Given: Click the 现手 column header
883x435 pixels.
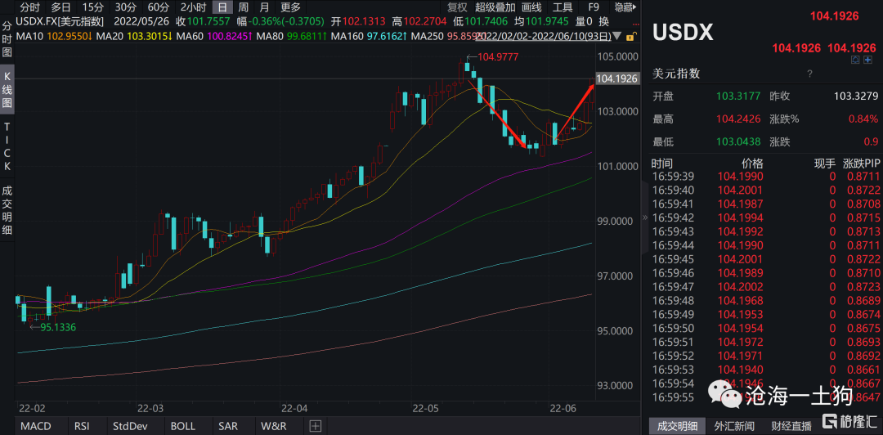Looking at the screenshot, I should [824, 164].
